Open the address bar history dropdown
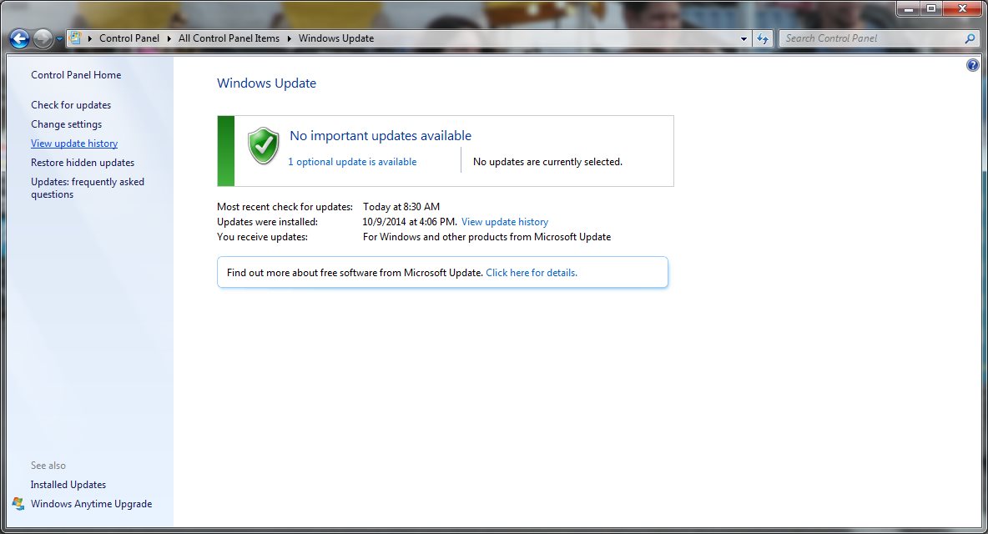988x534 pixels. coord(744,38)
